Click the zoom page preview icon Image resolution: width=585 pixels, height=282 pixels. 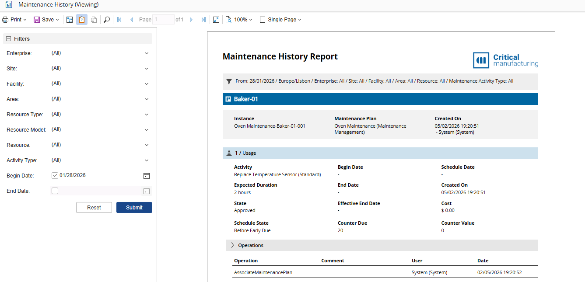(x=228, y=19)
